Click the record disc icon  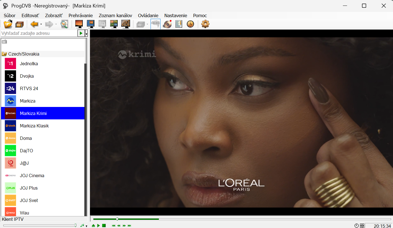[167, 24]
